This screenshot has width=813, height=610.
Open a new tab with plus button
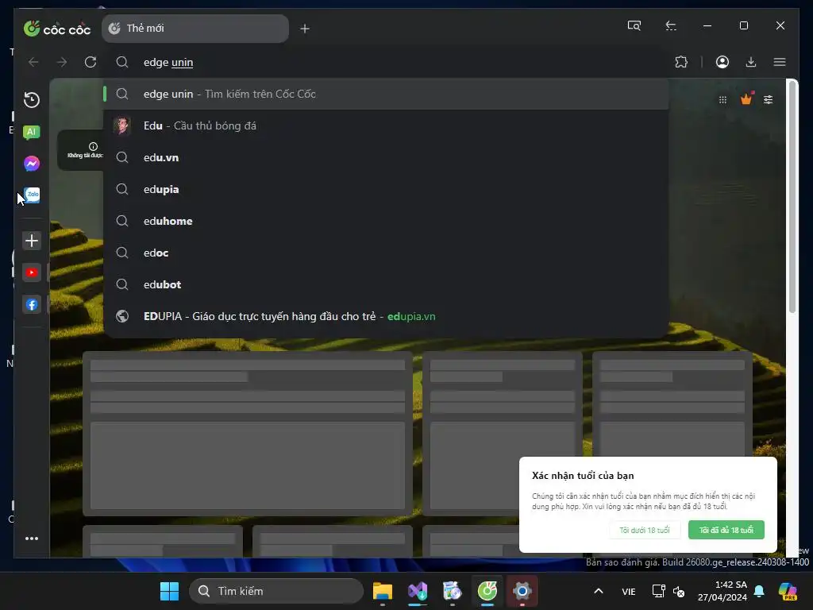pos(305,29)
